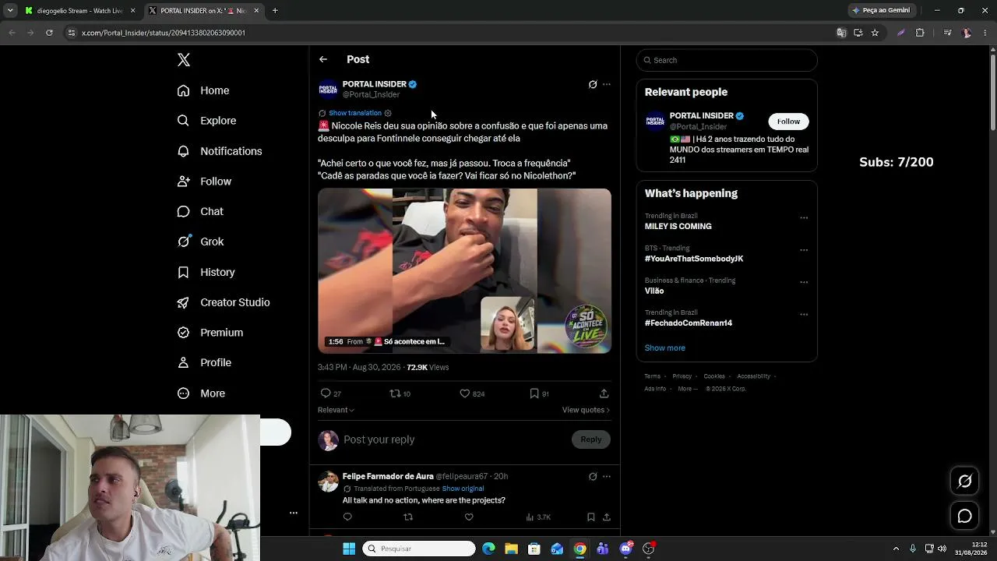
Task: Open Grok from the X sidebar
Action: click(x=200, y=242)
